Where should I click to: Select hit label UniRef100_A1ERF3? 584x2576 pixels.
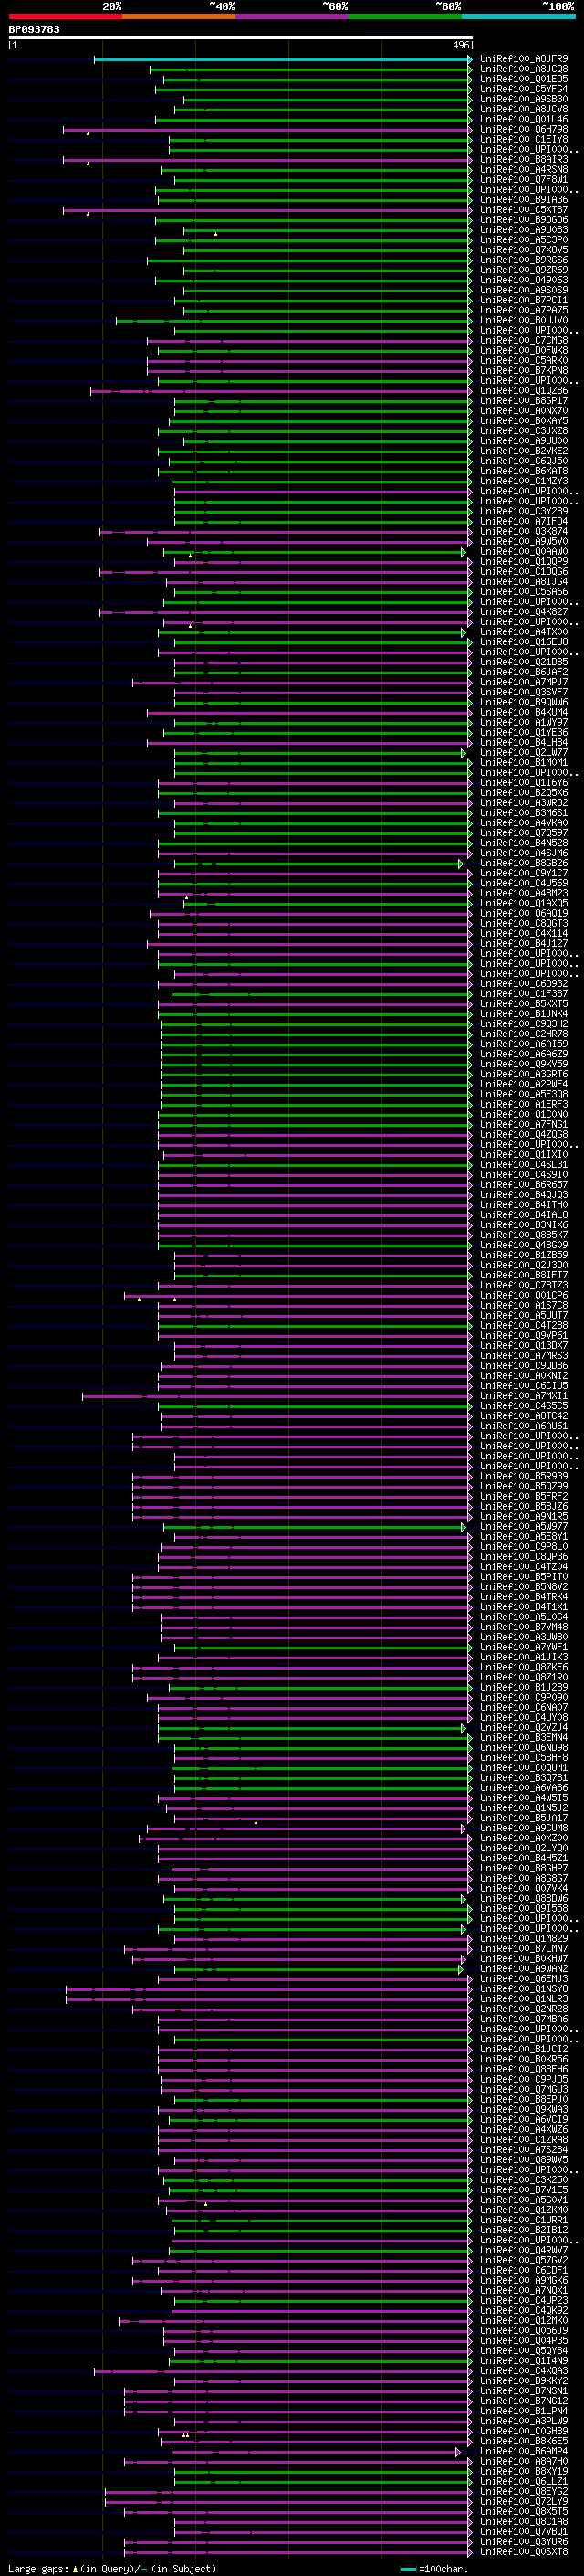[524, 1104]
